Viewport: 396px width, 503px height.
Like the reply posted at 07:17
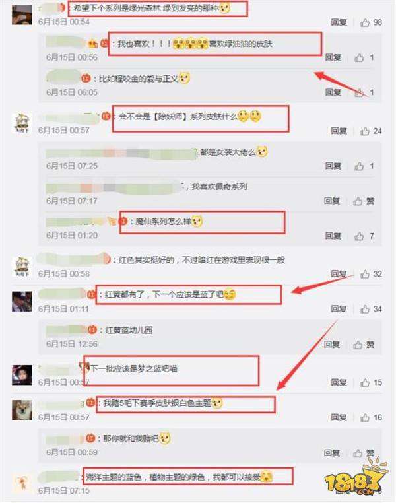click(x=358, y=201)
